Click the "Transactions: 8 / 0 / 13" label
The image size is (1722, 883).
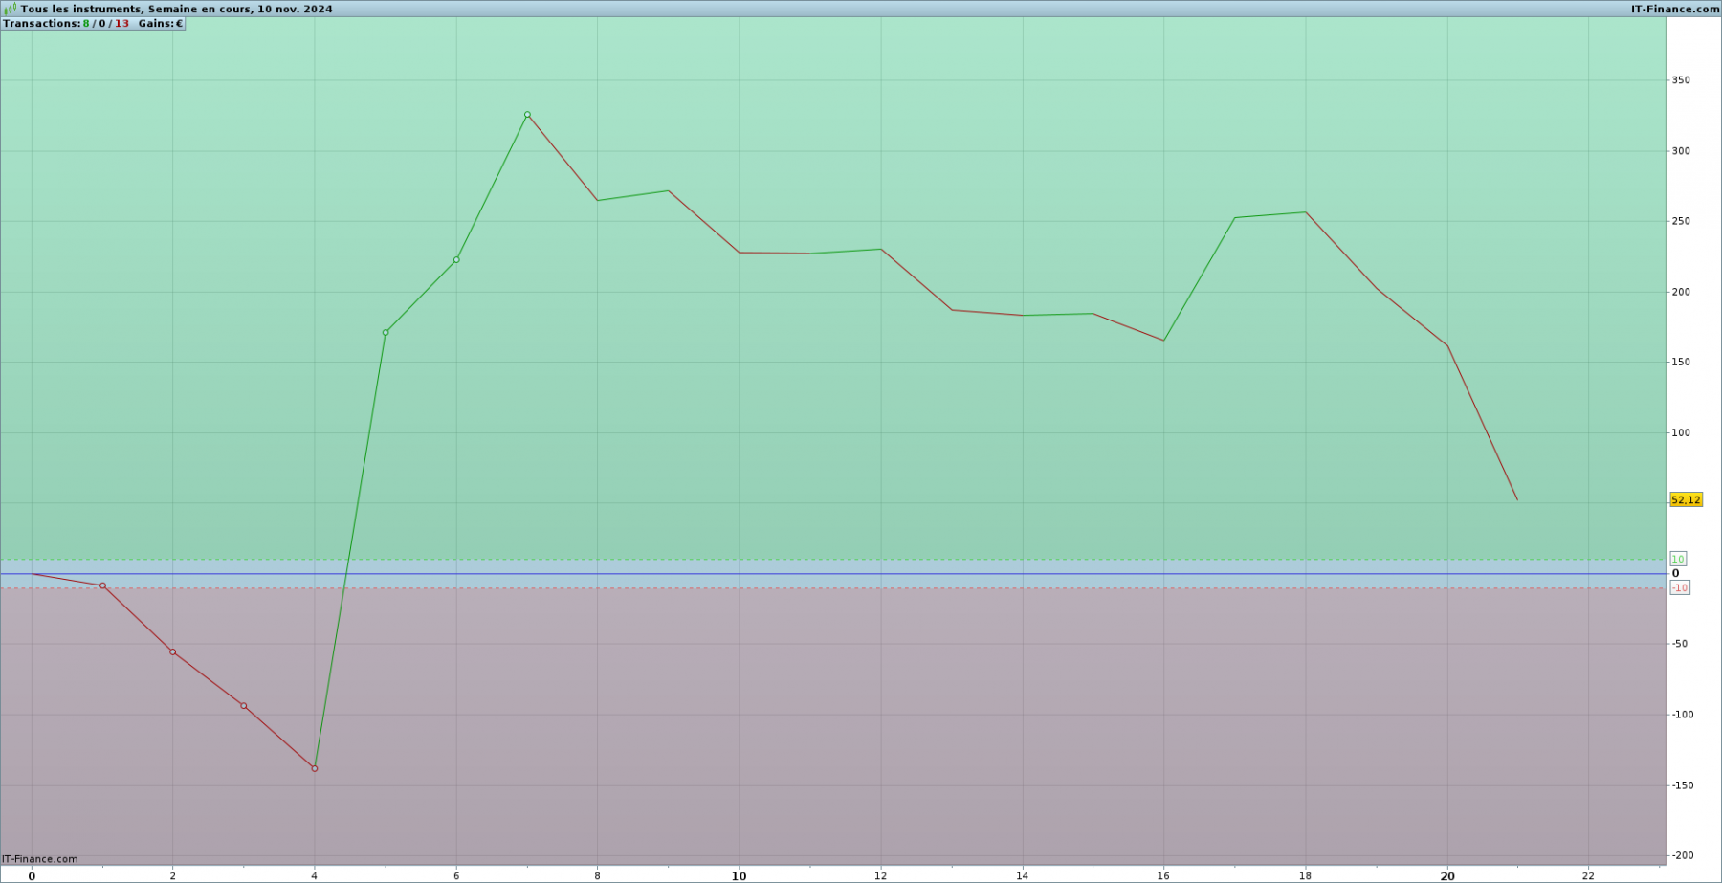(x=66, y=24)
